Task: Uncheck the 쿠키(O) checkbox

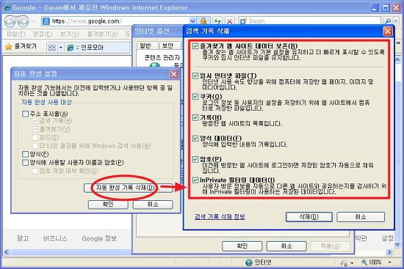Action: pyautogui.click(x=195, y=97)
